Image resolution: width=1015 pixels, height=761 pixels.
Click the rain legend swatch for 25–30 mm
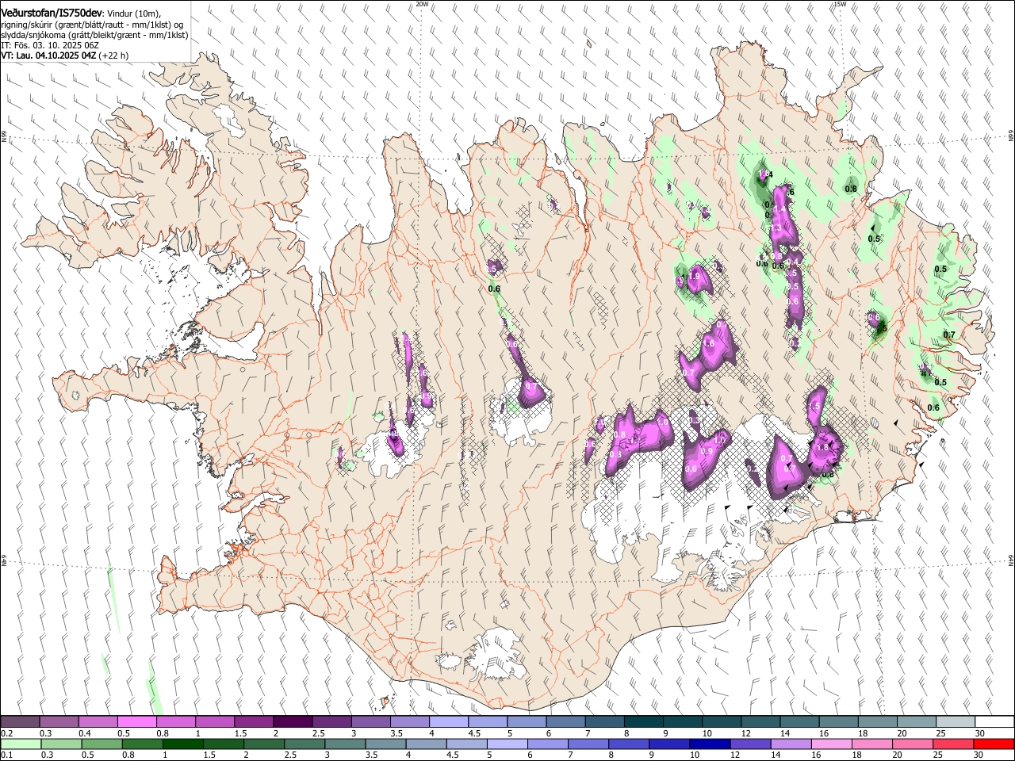coord(952,744)
